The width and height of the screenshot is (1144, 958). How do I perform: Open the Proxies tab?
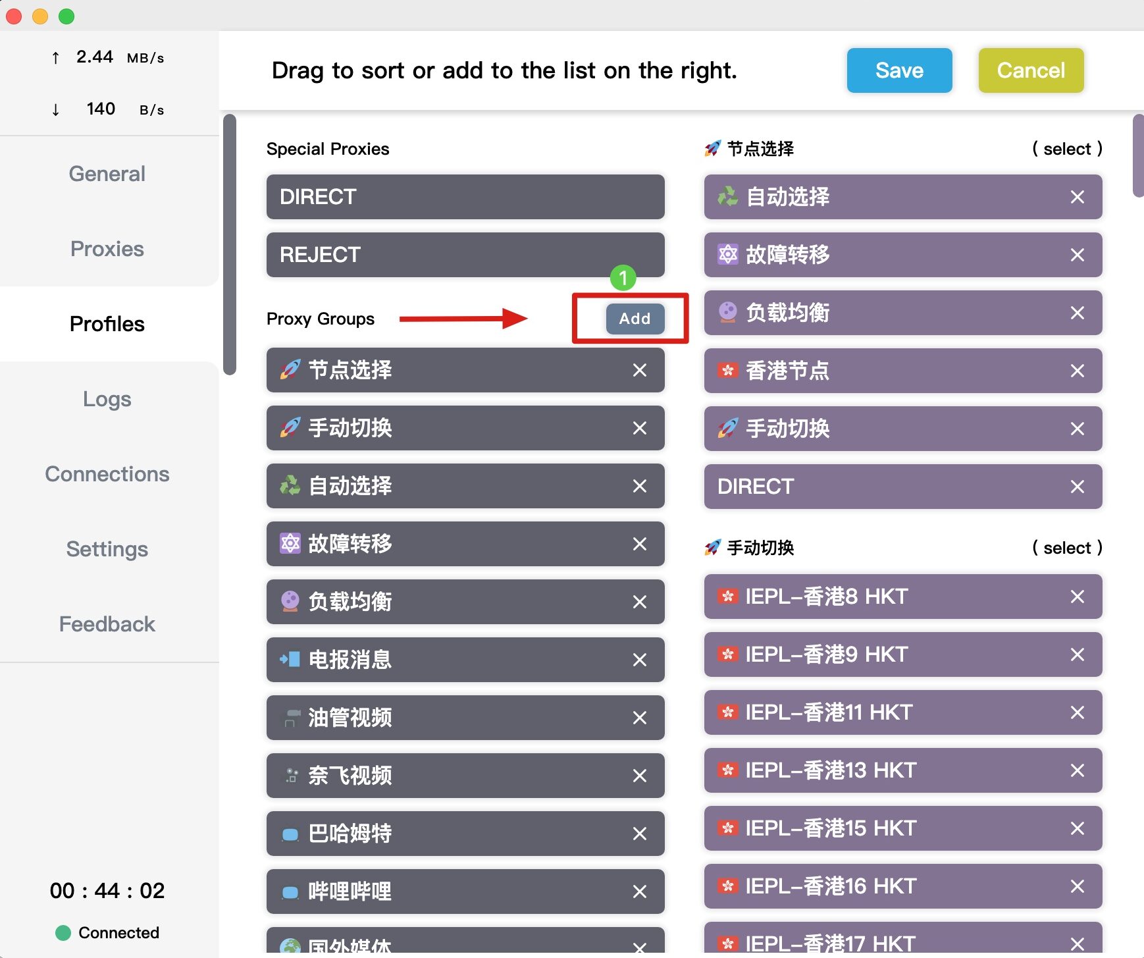click(107, 249)
